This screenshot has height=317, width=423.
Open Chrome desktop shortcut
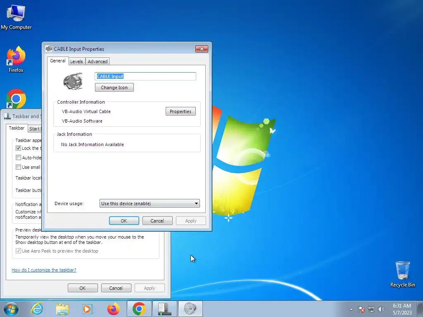[16, 99]
